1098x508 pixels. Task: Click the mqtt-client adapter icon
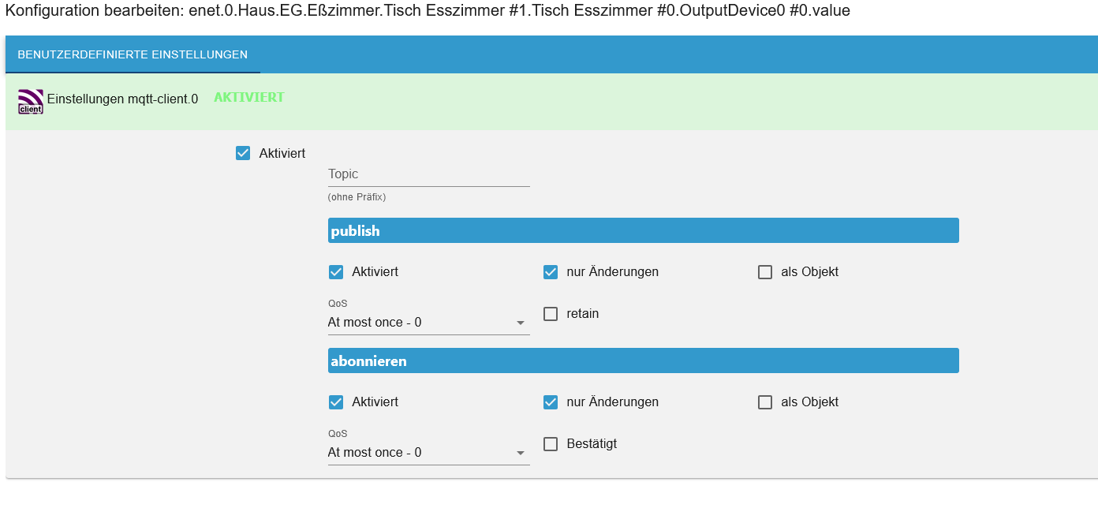click(x=30, y=101)
